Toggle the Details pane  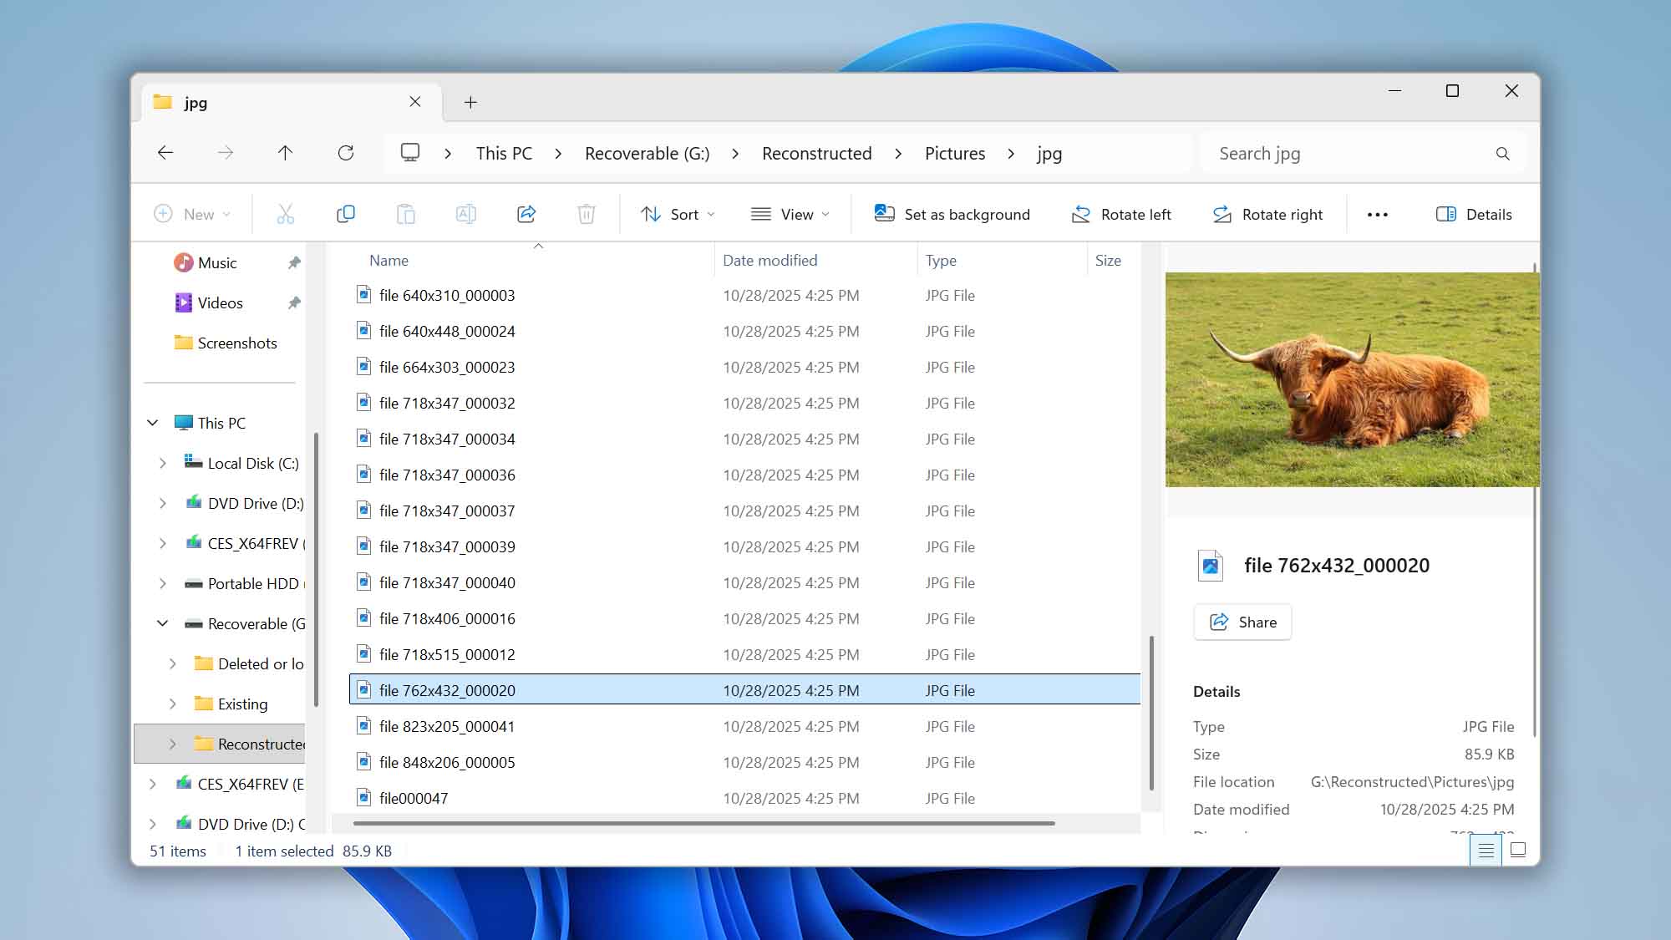click(x=1474, y=214)
